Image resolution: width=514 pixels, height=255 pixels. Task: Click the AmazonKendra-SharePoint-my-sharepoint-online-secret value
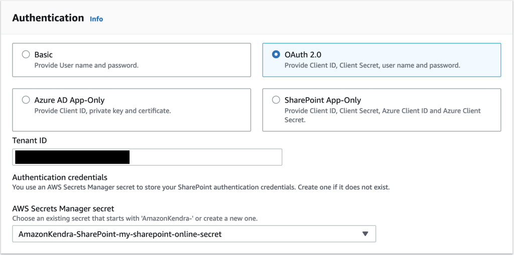pos(120,234)
